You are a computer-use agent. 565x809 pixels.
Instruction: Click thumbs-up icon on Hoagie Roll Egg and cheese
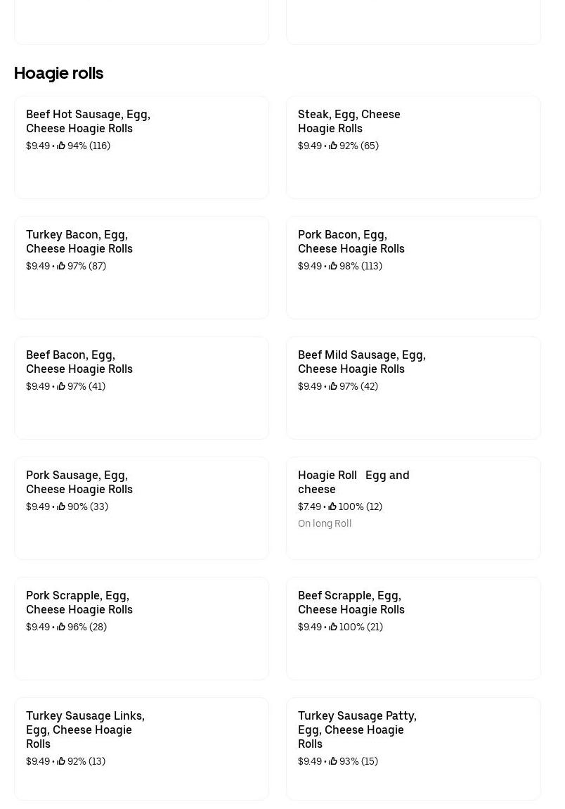(332, 507)
